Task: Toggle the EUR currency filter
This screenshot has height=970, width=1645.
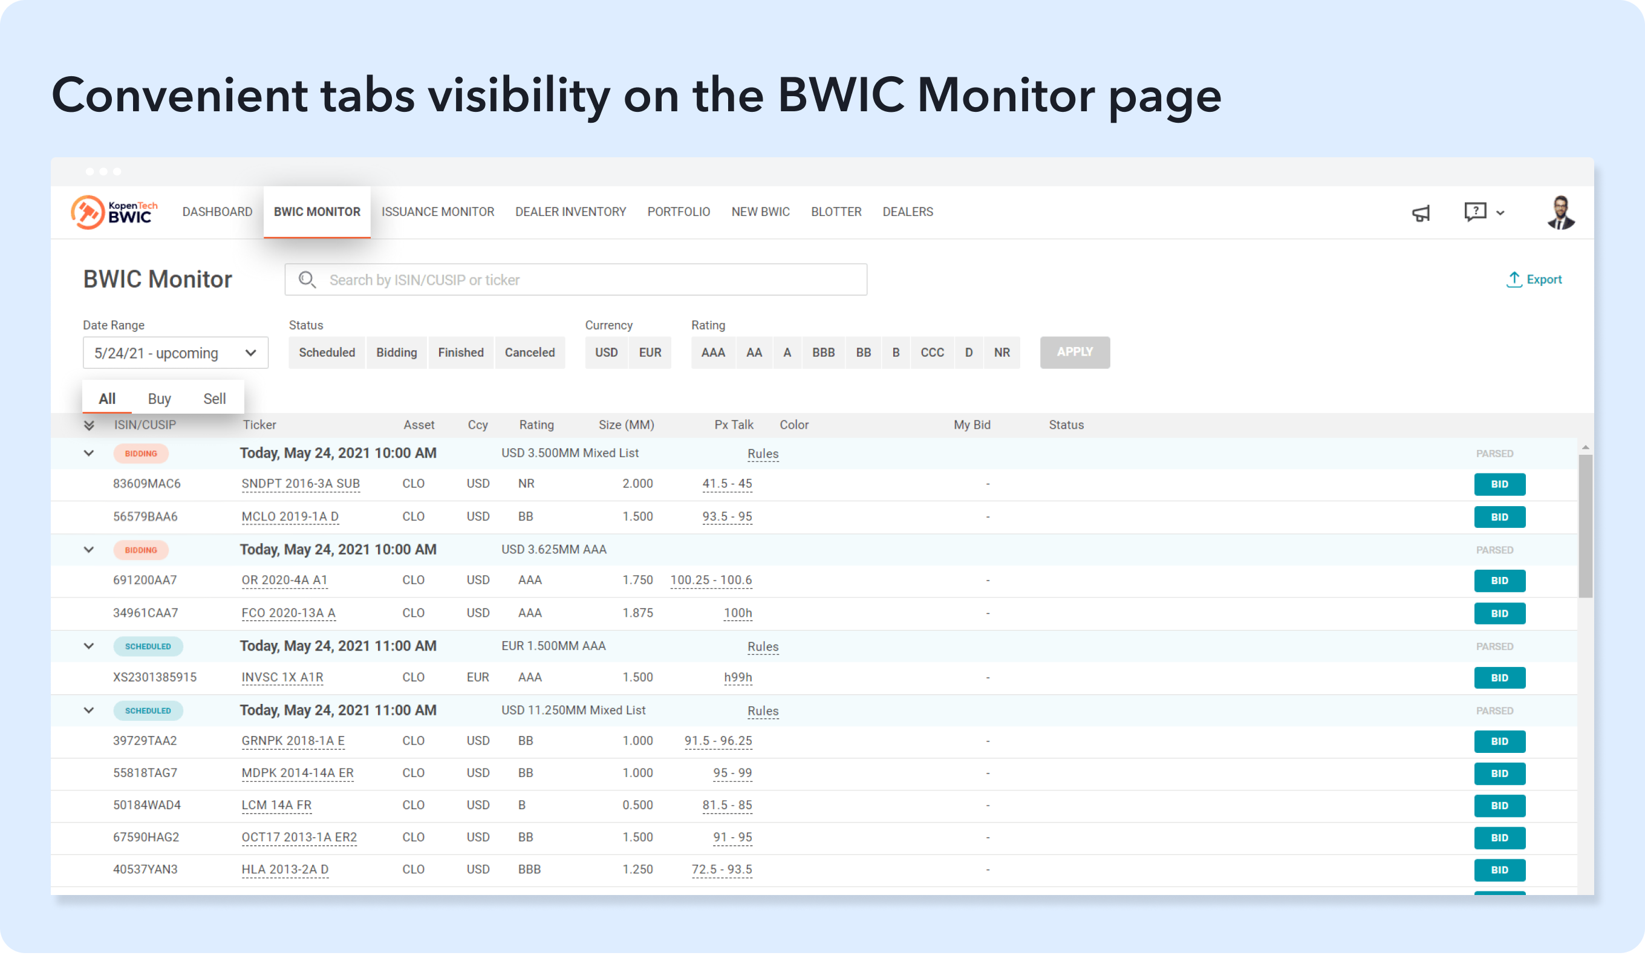Action: pos(650,353)
